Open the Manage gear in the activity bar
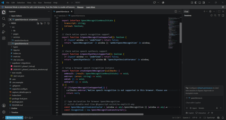This screenshot has width=226, height=120. pos(4,112)
